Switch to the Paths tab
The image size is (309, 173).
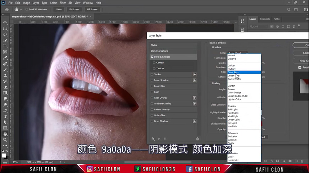pos(276,19)
